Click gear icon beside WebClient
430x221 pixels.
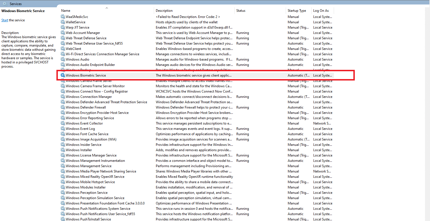pyautogui.click(x=63, y=49)
